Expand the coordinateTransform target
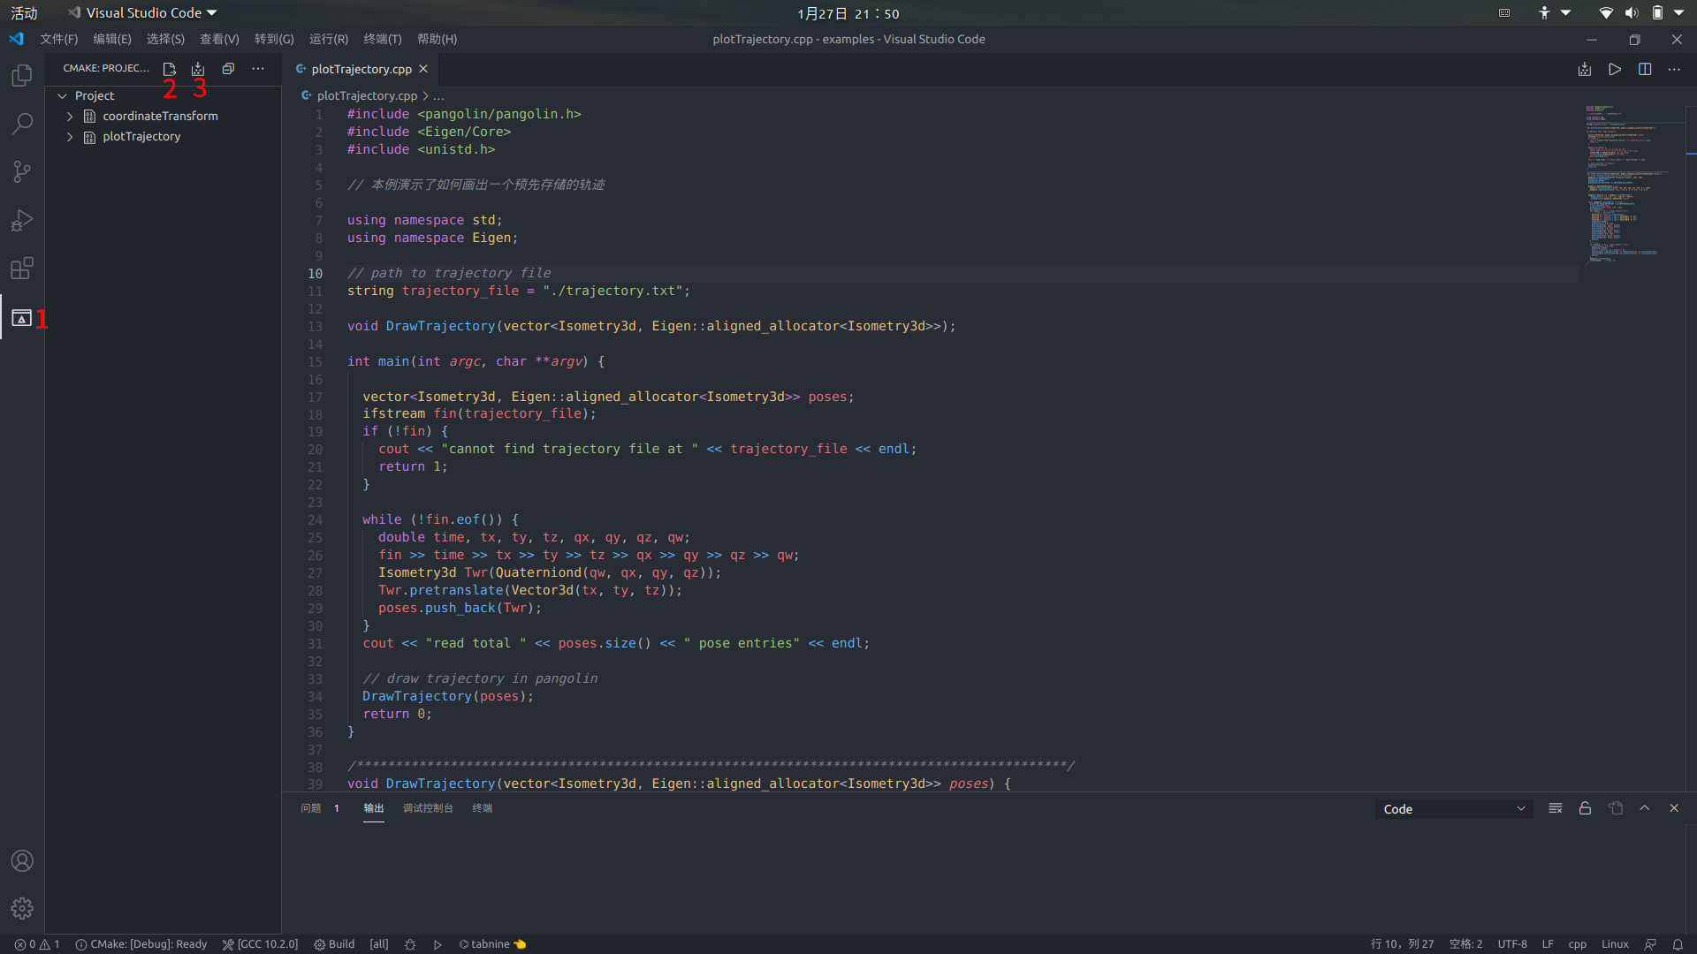This screenshot has width=1697, height=954. tap(70, 116)
